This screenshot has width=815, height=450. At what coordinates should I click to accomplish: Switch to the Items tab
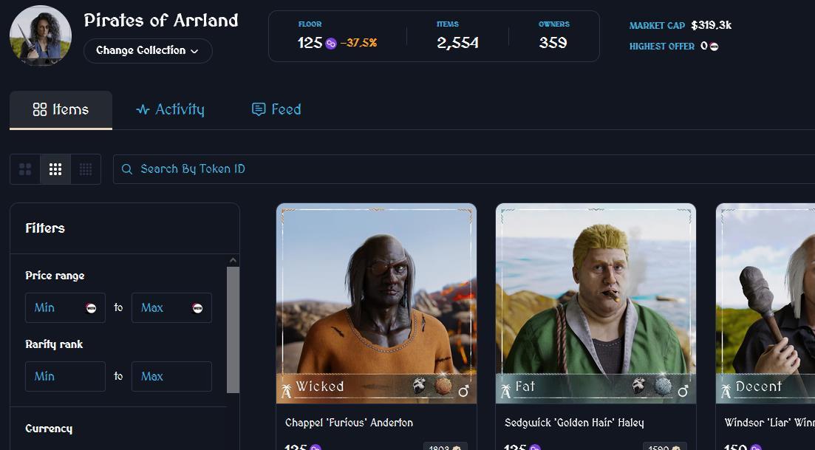point(61,109)
